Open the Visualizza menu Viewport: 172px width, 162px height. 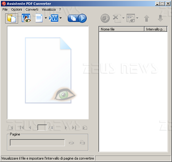(49, 10)
